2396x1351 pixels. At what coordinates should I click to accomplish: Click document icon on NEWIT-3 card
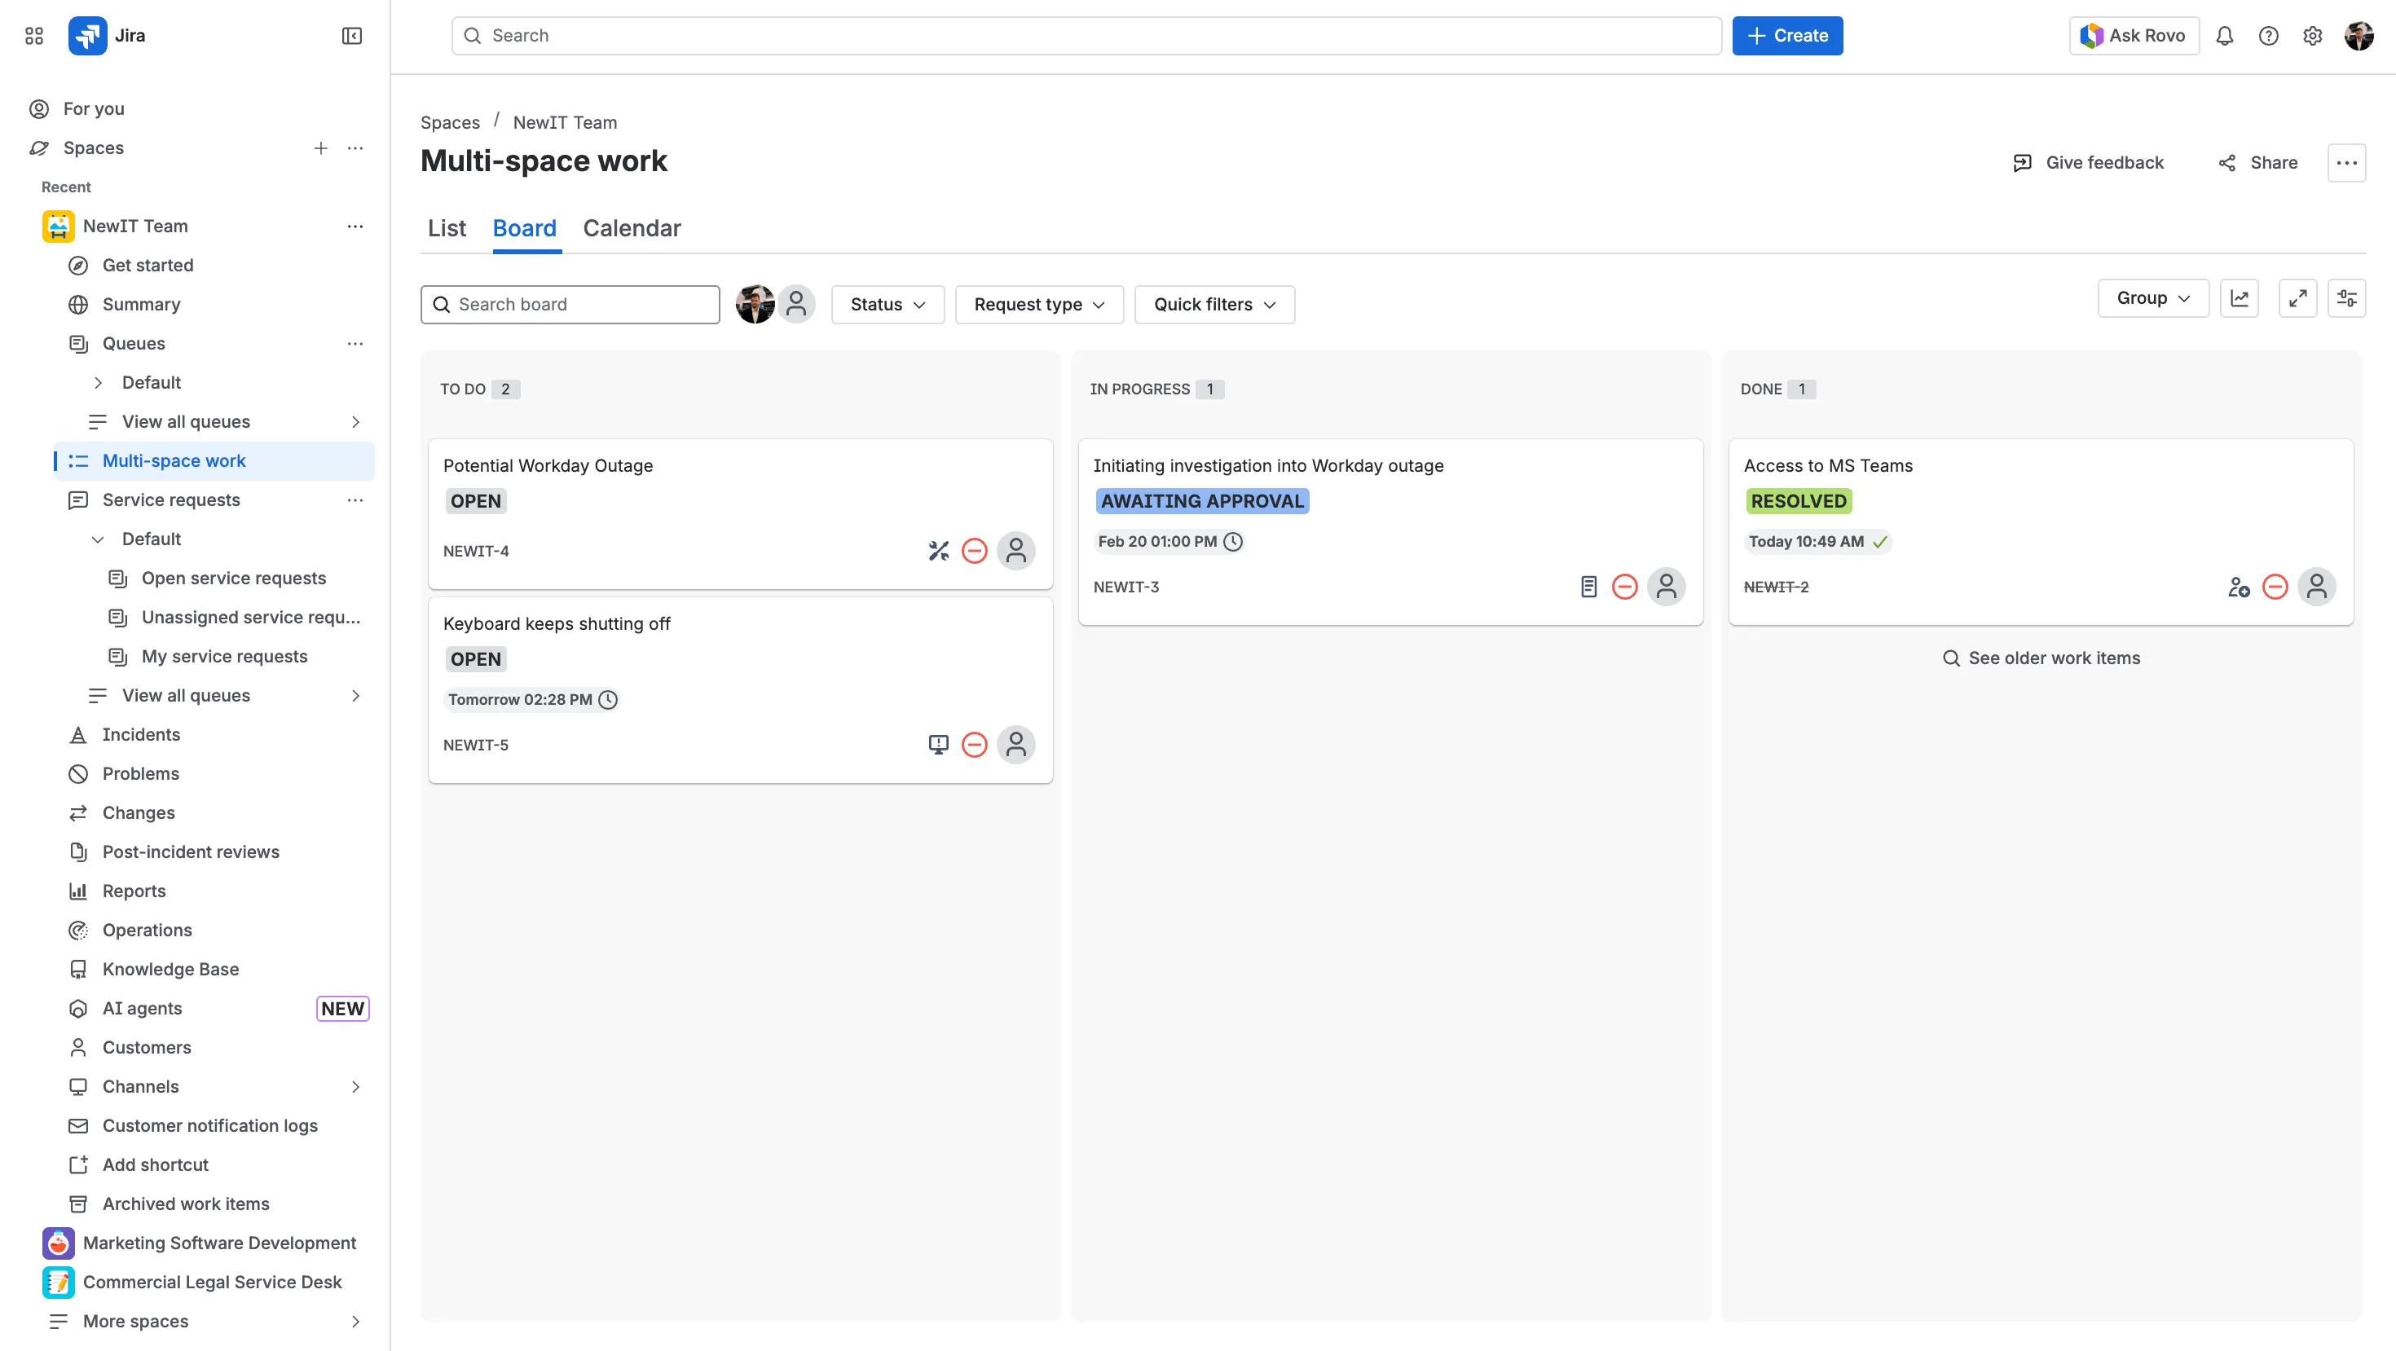coord(1588,587)
